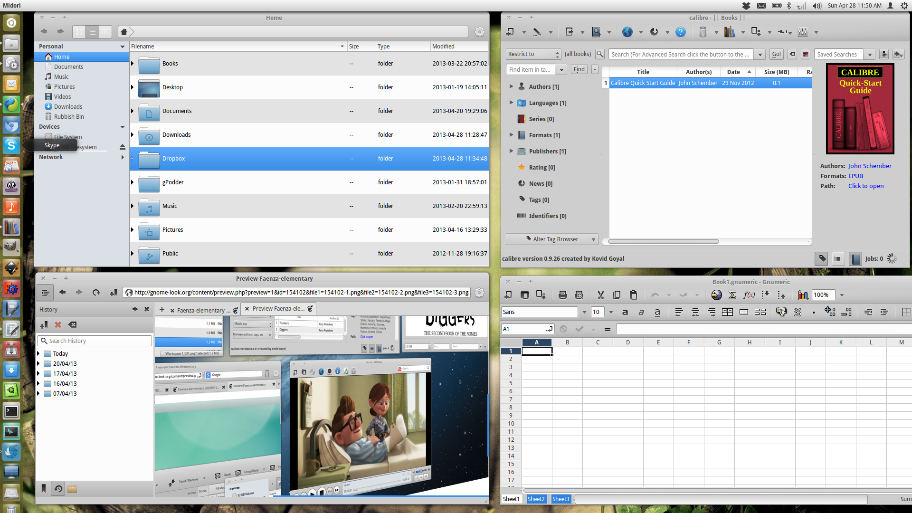Toggle search highlight icon in calibre

click(806, 54)
